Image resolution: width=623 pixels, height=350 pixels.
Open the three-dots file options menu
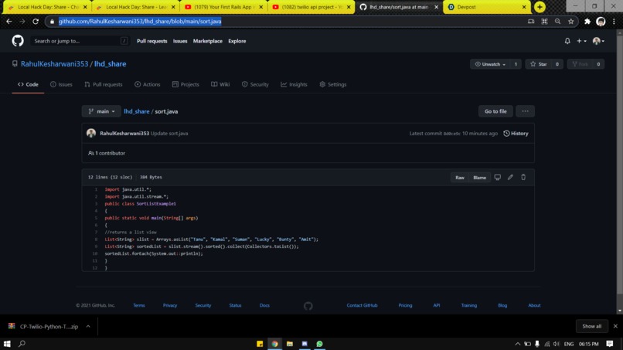coord(526,111)
